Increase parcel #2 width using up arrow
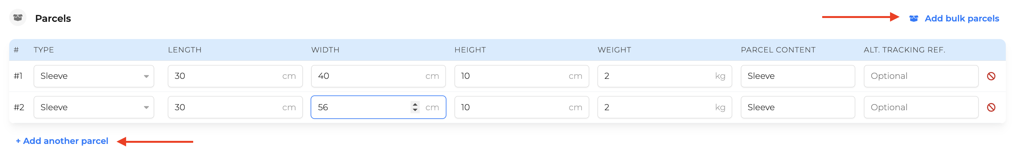This screenshot has width=1015, height=160. click(x=415, y=104)
